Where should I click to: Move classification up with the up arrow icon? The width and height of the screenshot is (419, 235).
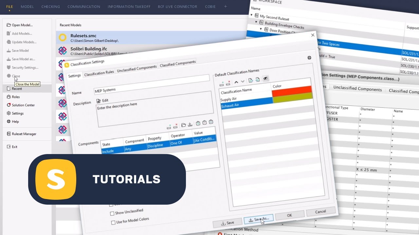[x=236, y=82]
